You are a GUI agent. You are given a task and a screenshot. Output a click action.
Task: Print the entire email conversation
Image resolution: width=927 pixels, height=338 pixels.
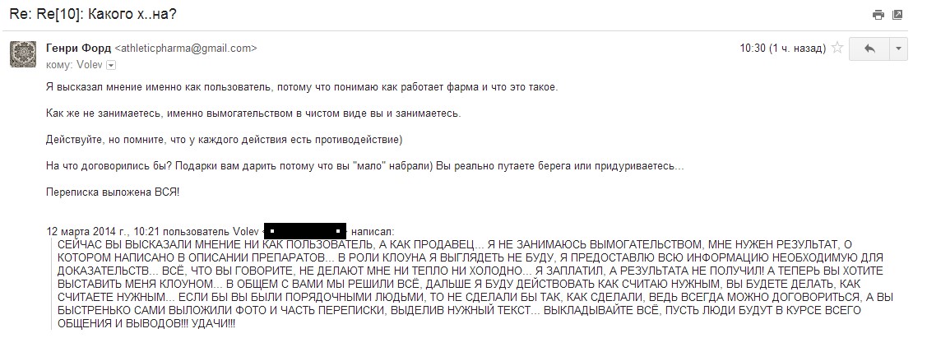(878, 15)
